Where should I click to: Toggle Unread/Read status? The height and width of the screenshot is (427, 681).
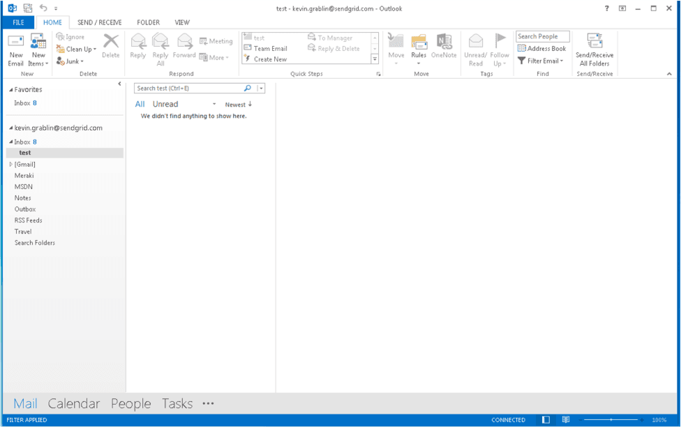[476, 49]
